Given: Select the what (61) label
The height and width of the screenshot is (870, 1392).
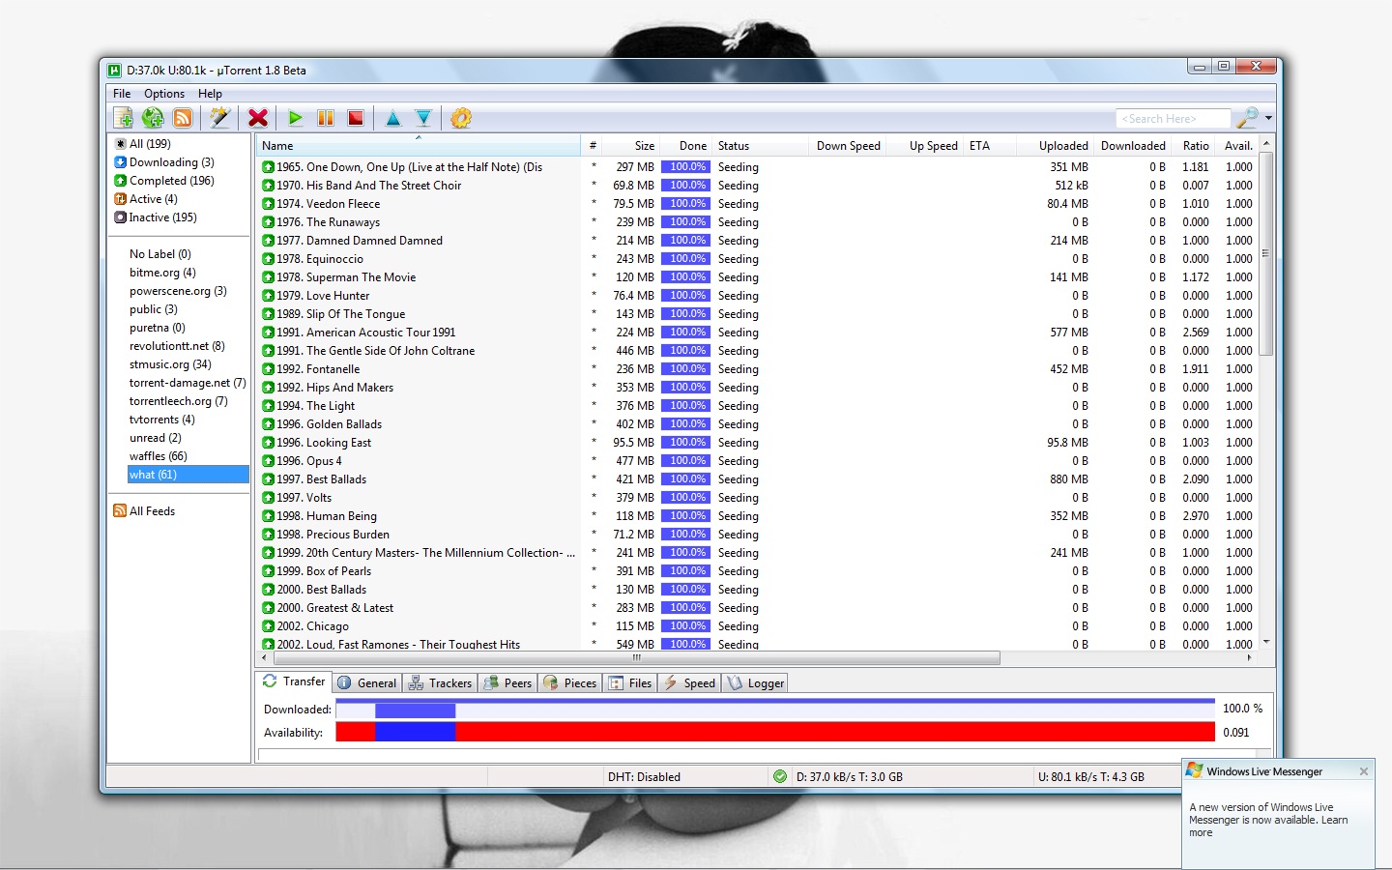Looking at the screenshot, I should [x=188, y=475].
